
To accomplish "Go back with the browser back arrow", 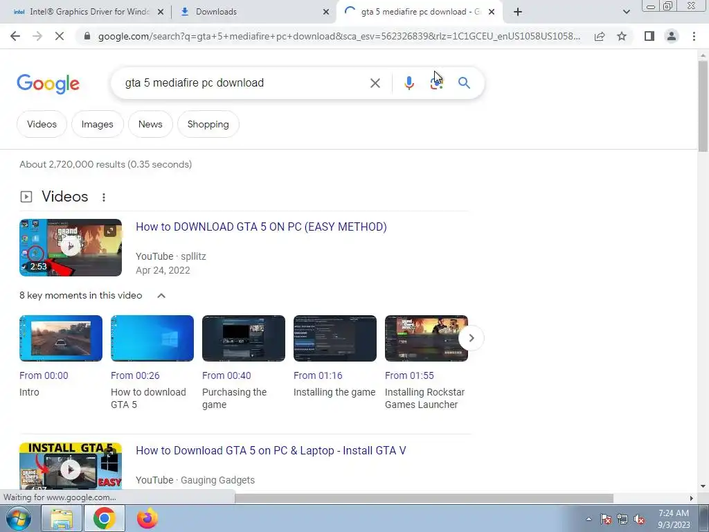I will (x=15, y=36).
